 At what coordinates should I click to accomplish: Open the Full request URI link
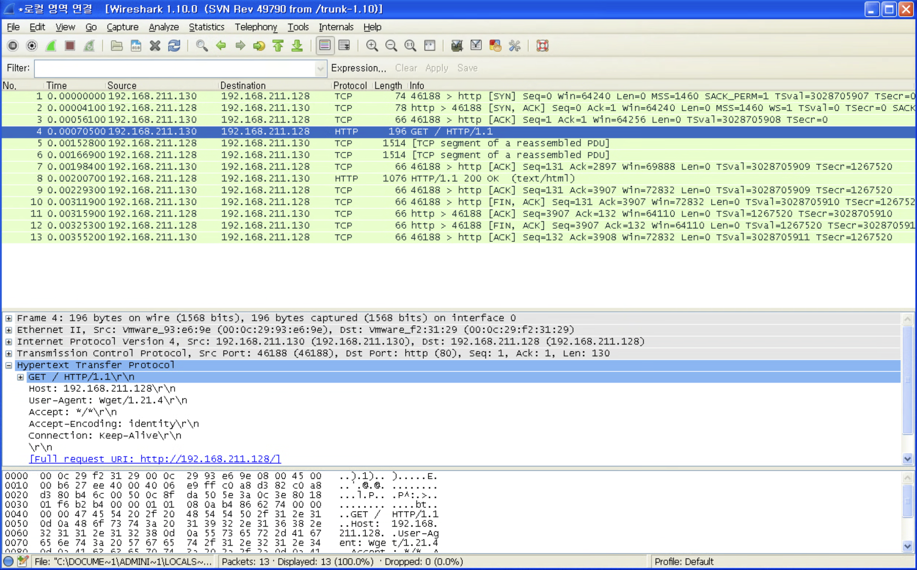tap(155, 459)
